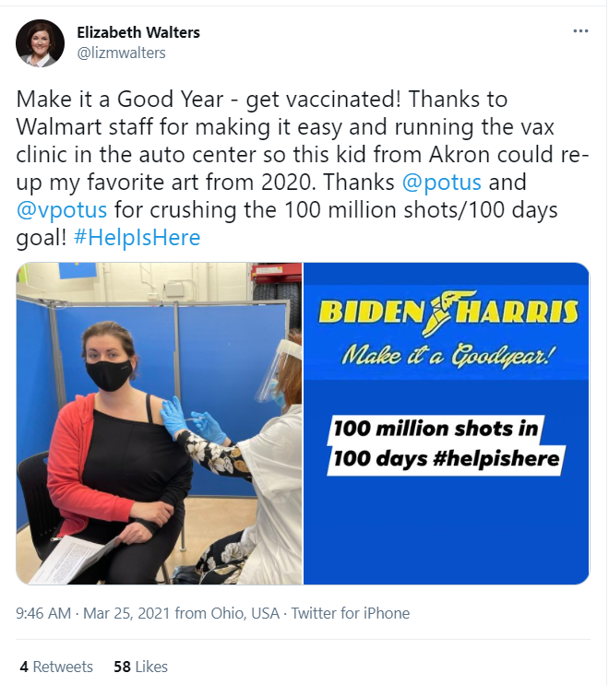Open the Mar 25, 2021 date link

tap(126, 613)
